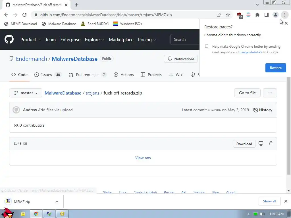Click the address bar URL
This screenshot has height=218, width=291.
[x=106, y=15]
